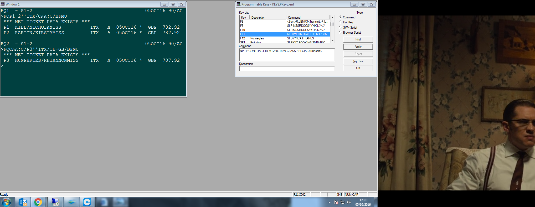Sort Key List by Key column header
The height and width of the screenshot is (207, 535).
click(244, 18)
